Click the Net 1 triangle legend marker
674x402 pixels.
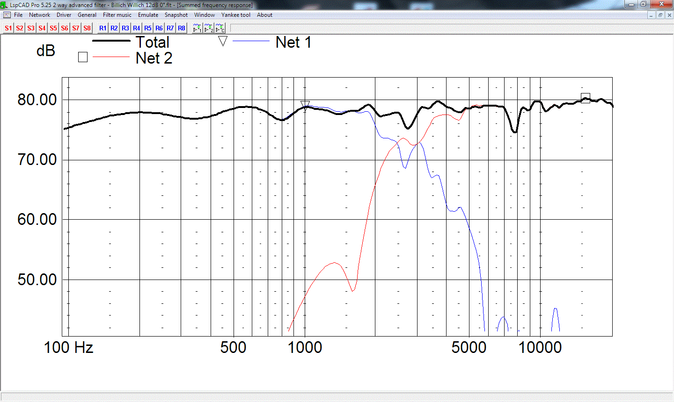coord(223,41)
